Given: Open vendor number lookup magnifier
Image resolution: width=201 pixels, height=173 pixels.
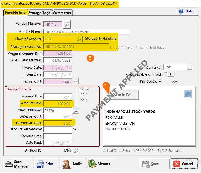Looking at the screenshot, I should pyautogui.click(x=67, y=24).
